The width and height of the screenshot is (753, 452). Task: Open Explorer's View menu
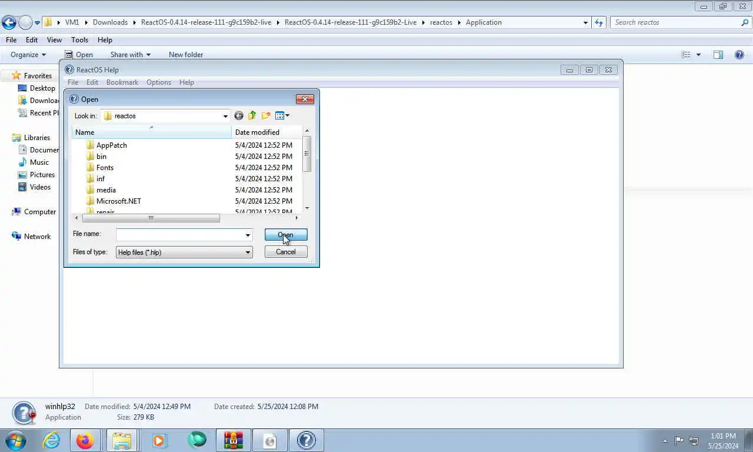54,40
